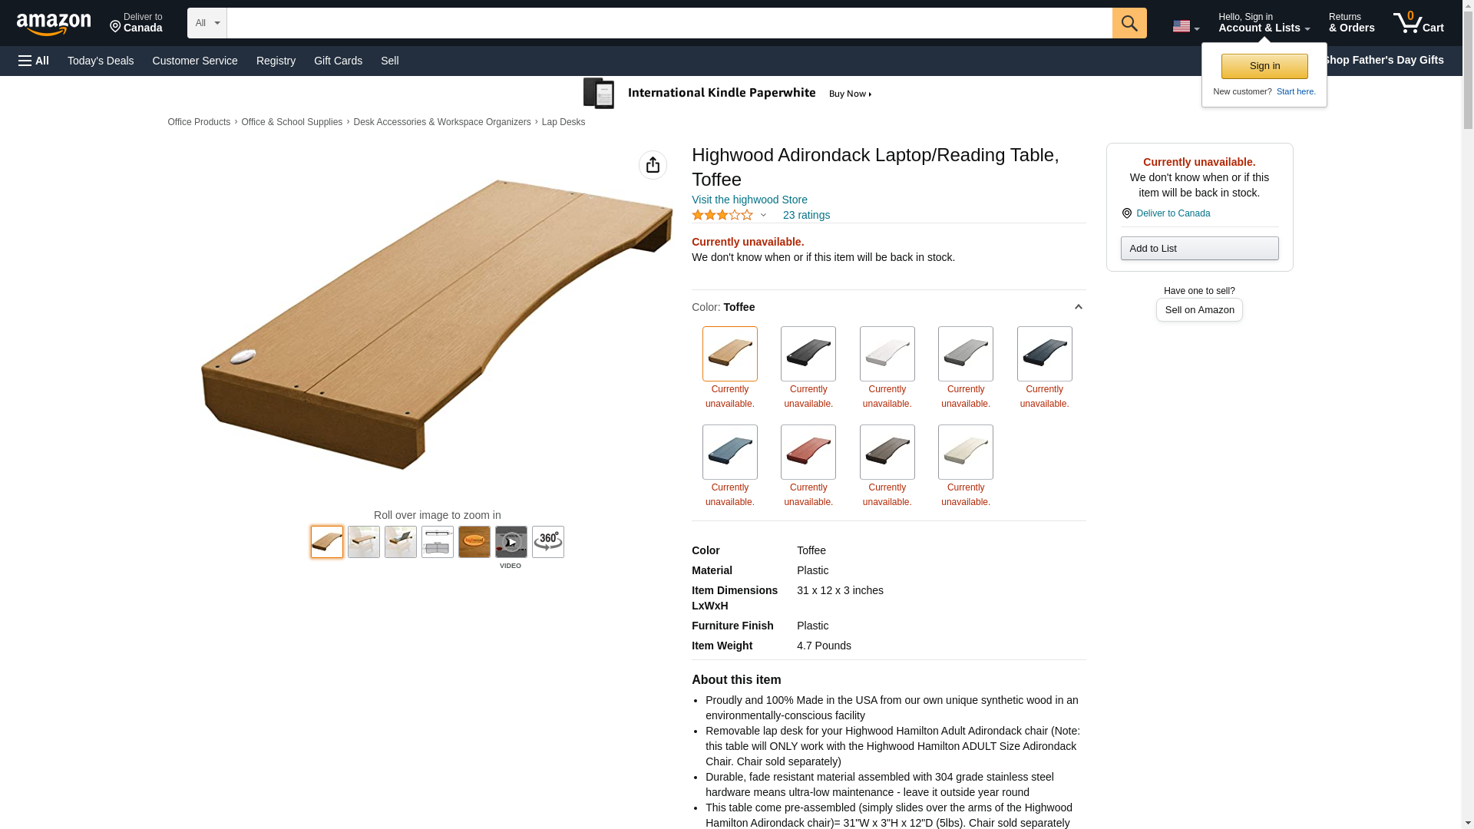Collapse the Color options chevron
This screenshot has height=829, width=1474.
pyautogui.click(x=1078, y=307)
